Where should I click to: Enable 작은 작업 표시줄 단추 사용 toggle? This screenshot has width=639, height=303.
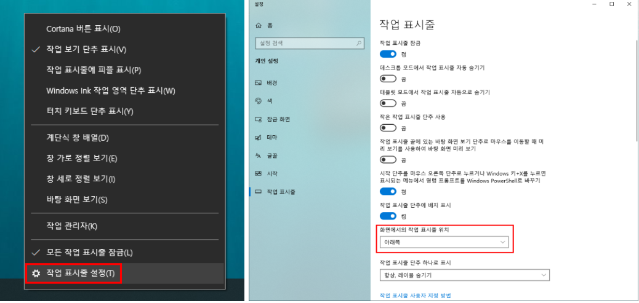[x=388, y=128]
